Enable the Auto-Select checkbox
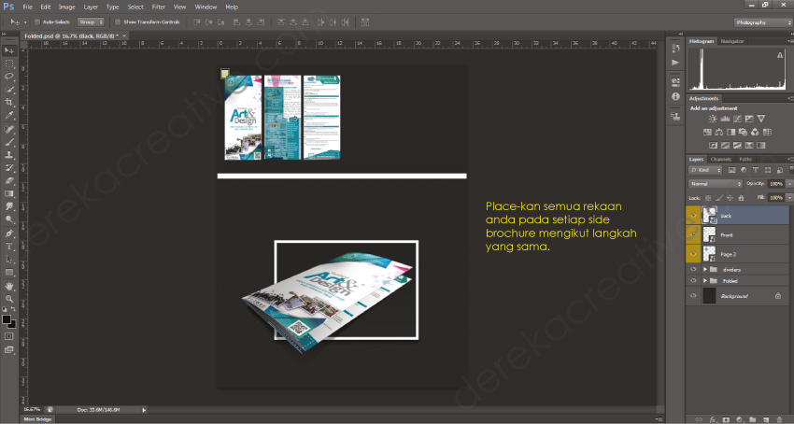Image resolution: width=794 pixels, height=424 pixels. [36, 21]
